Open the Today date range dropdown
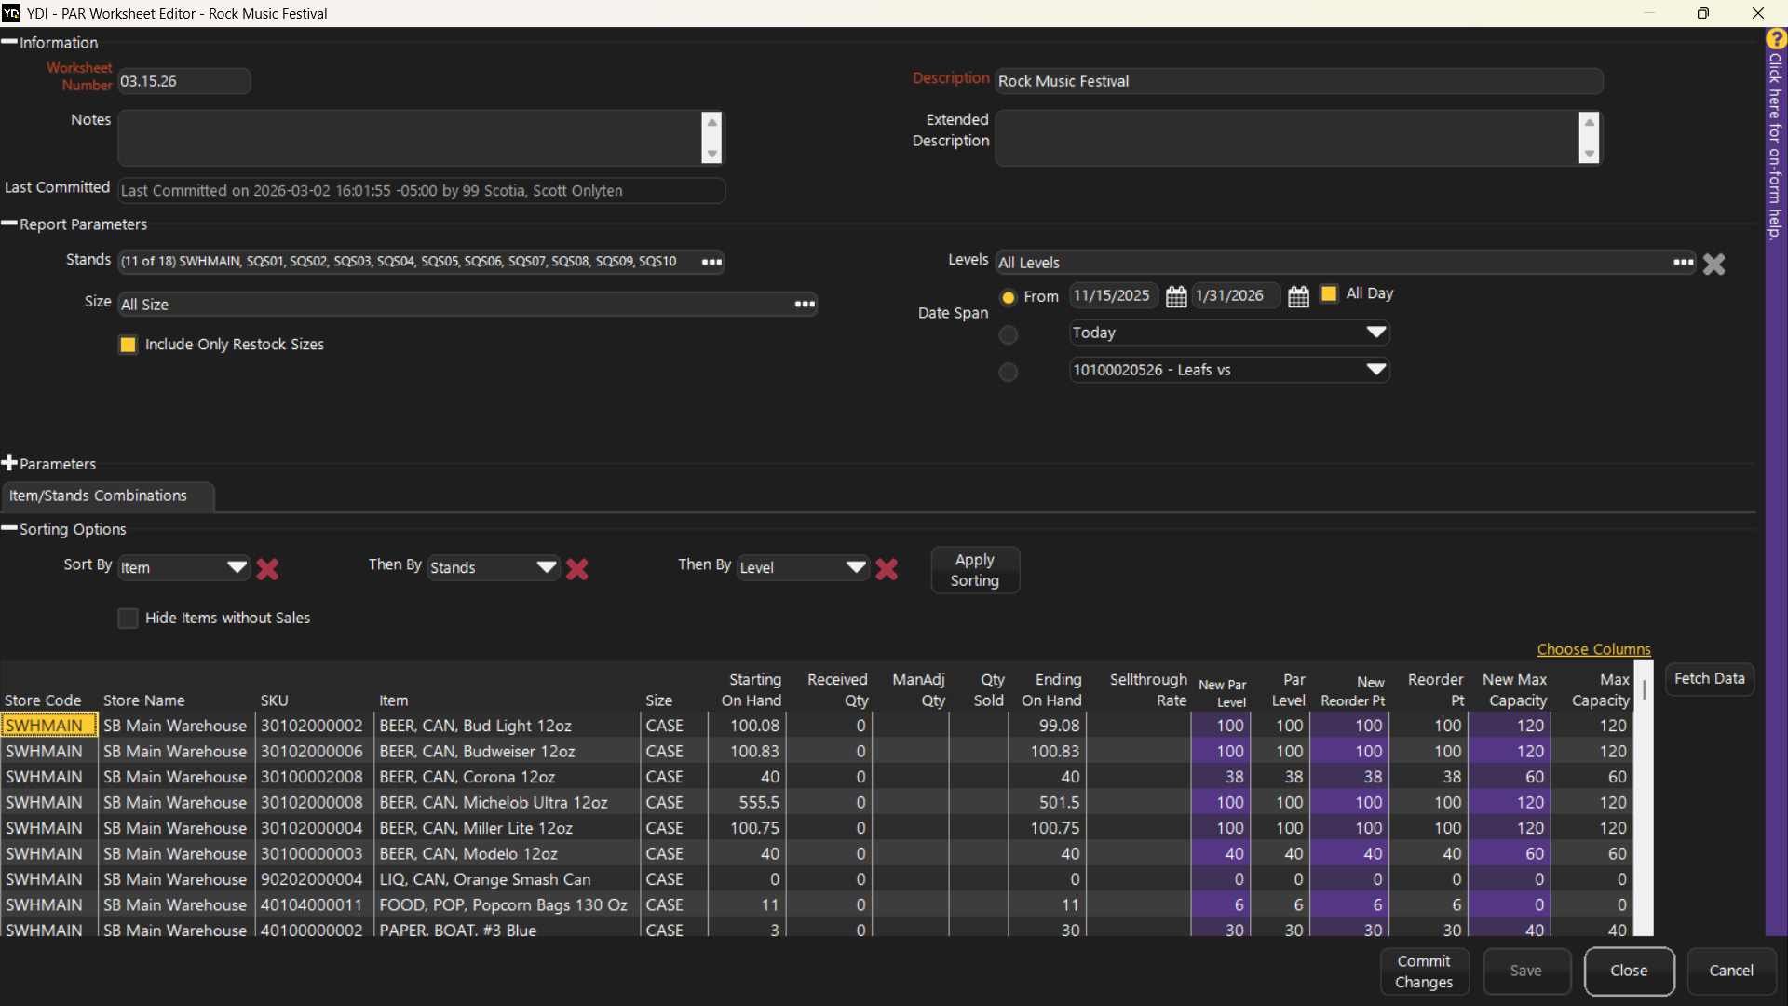The height and width of the screenshot is (1006, 1788). 1375,333
